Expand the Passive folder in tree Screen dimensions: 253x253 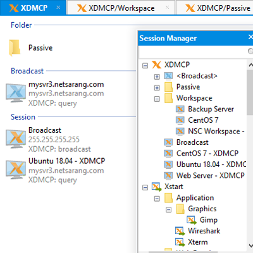(x=157, y=88)
